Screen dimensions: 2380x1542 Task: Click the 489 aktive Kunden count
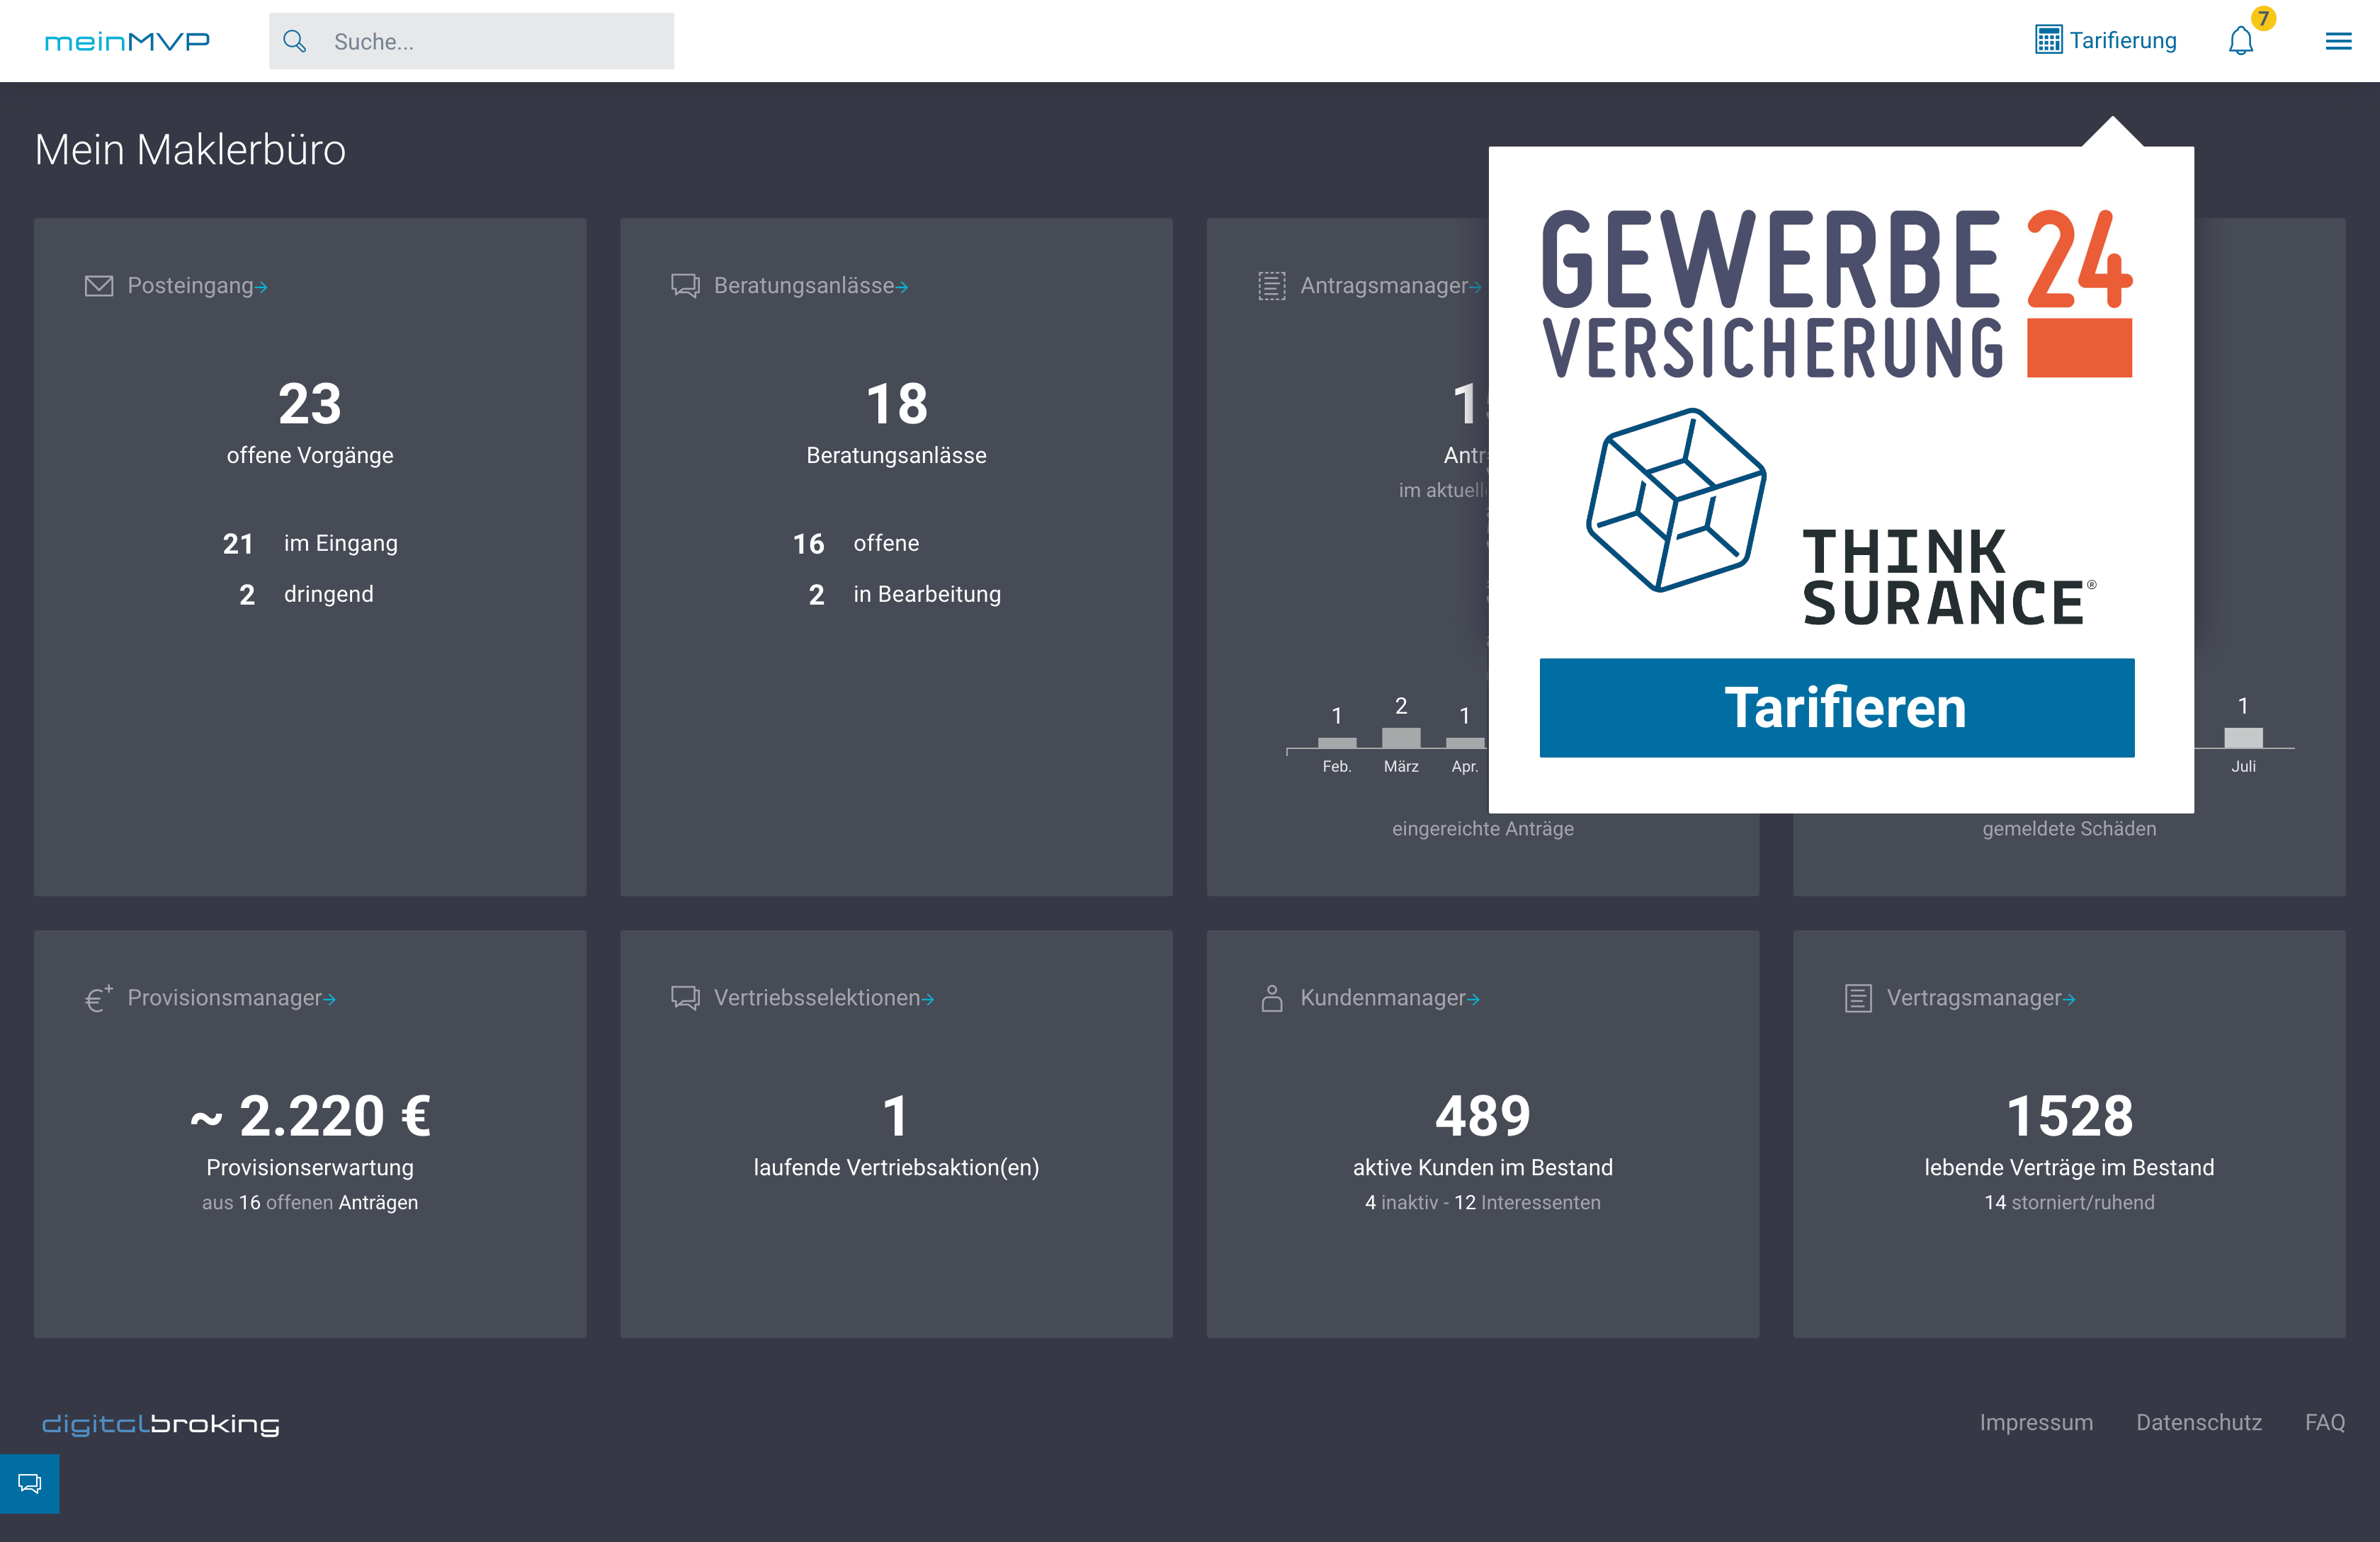[x=1482, y=1116]
